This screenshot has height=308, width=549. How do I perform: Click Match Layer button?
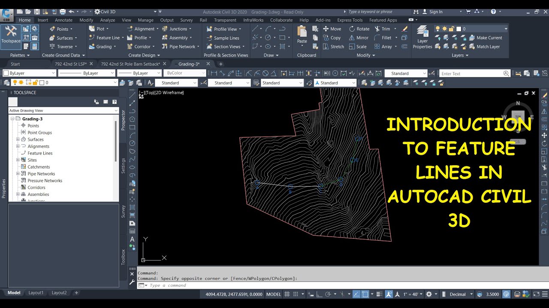click(484, 47)
